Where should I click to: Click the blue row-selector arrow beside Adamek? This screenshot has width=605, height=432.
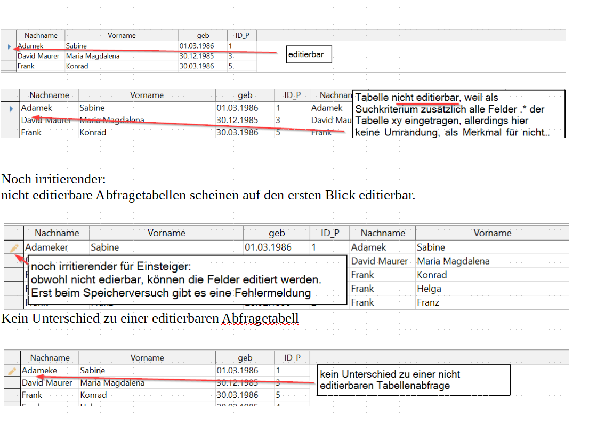(10, 46)
